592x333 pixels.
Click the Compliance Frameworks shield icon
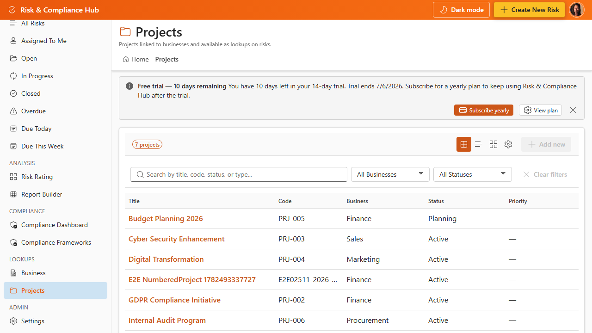[x=13, y=242]
